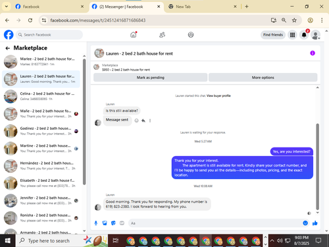The image size is (329, 247).
Task: Bookmark this page with the star icon
Action: pyautogui.click(x=294, y=20)
